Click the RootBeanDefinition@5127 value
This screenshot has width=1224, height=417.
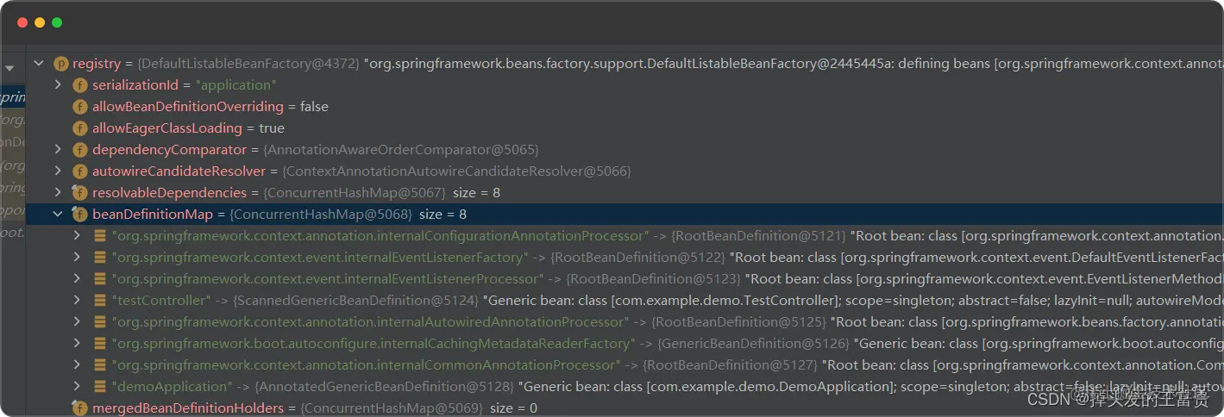[x=730, y=365]
